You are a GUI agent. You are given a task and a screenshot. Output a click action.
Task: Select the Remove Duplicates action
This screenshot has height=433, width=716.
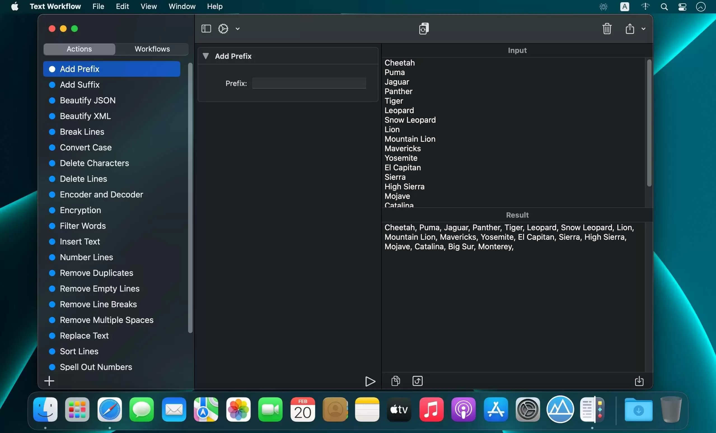(96, 273)
